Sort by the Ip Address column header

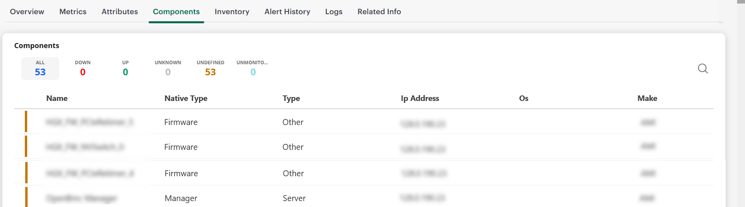click(x=420, y=98)
